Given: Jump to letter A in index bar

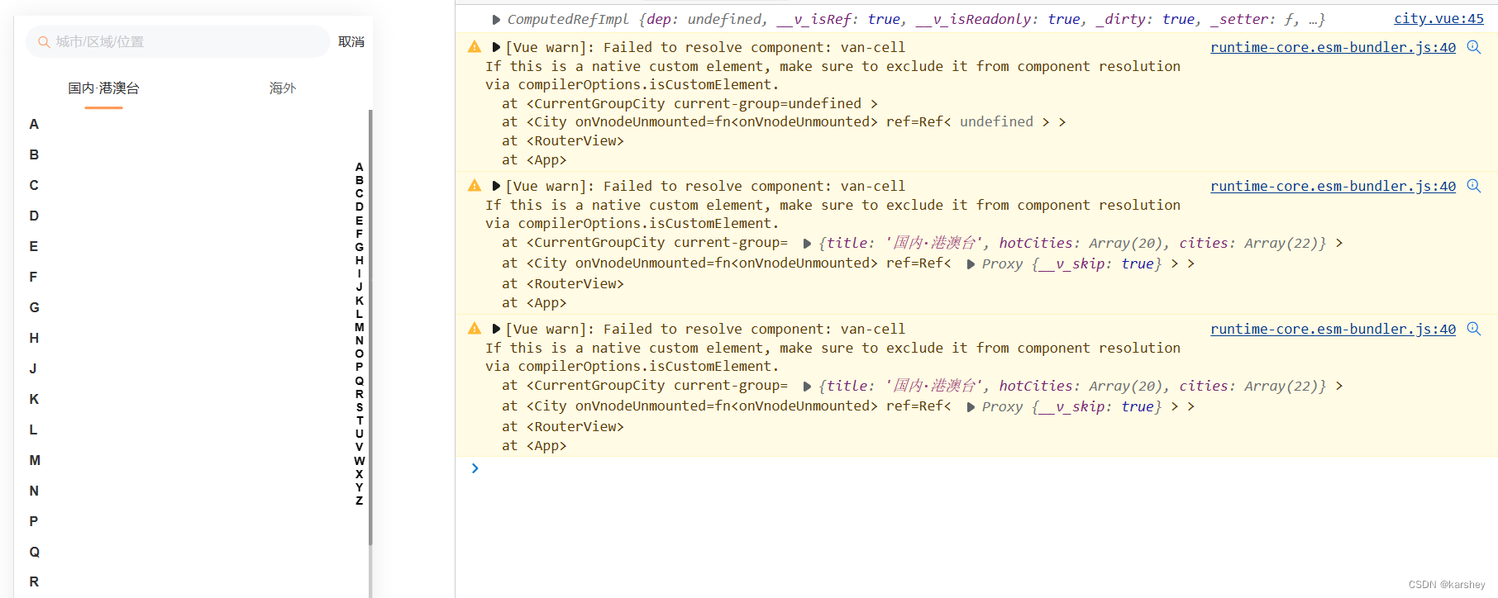Looking at the screenshot, I should click(x=360, y=167).
